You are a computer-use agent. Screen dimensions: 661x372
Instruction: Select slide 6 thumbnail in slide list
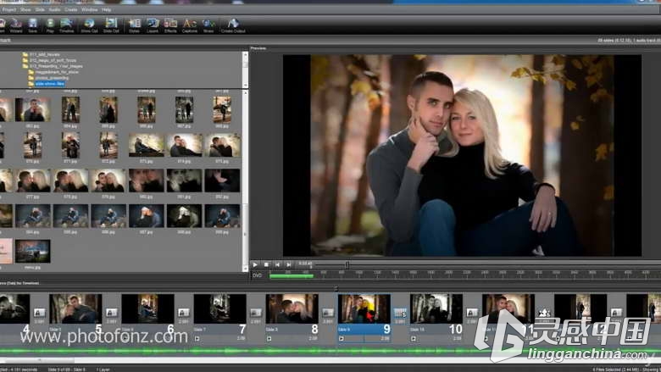click(x=147, y=308)
